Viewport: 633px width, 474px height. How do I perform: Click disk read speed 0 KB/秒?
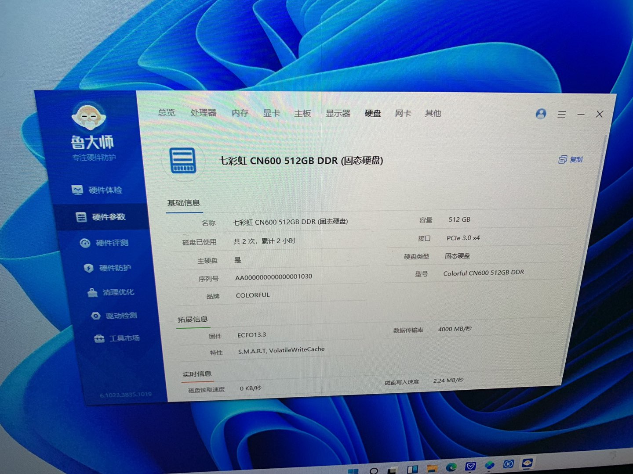click(x=250, y=388)
